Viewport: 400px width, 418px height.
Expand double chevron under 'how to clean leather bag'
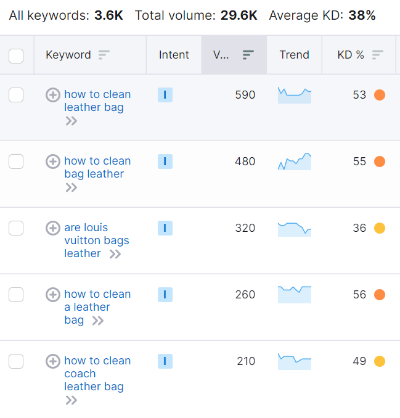tap(71, 121)
